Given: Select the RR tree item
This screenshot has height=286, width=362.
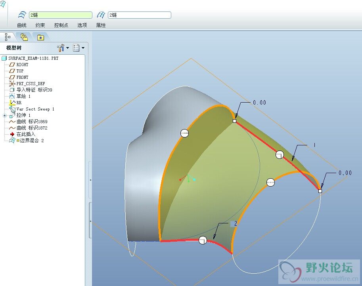Looking at the screenshot, I should [19, 103].
